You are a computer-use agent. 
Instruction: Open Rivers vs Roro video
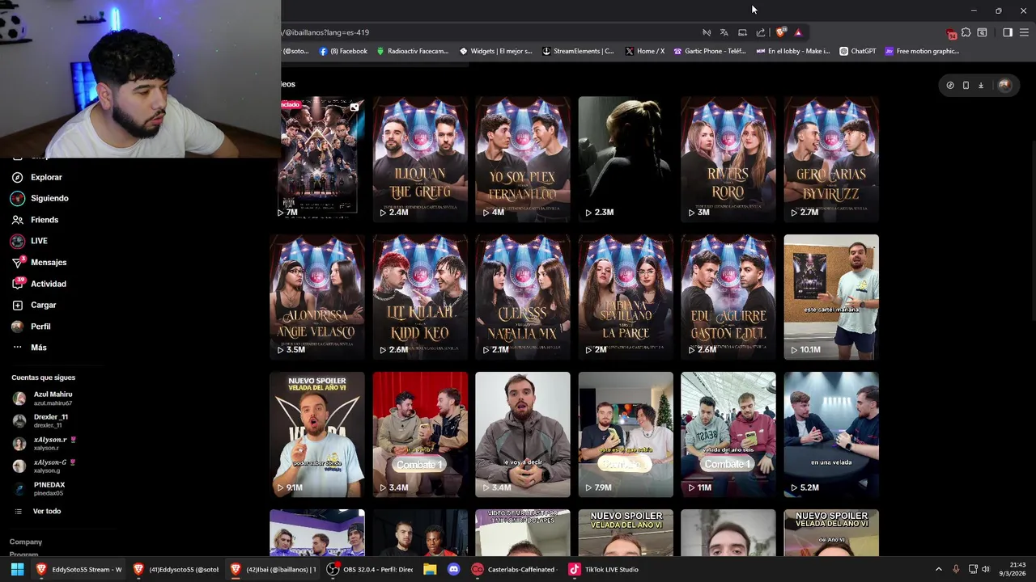[728, 159]
